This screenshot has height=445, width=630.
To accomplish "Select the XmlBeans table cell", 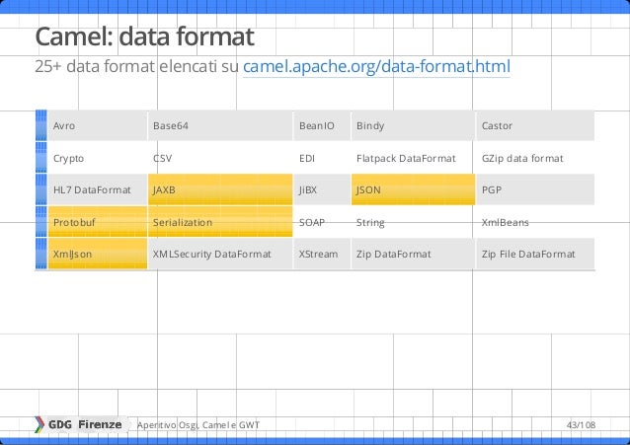I will (x=535, y=222).
